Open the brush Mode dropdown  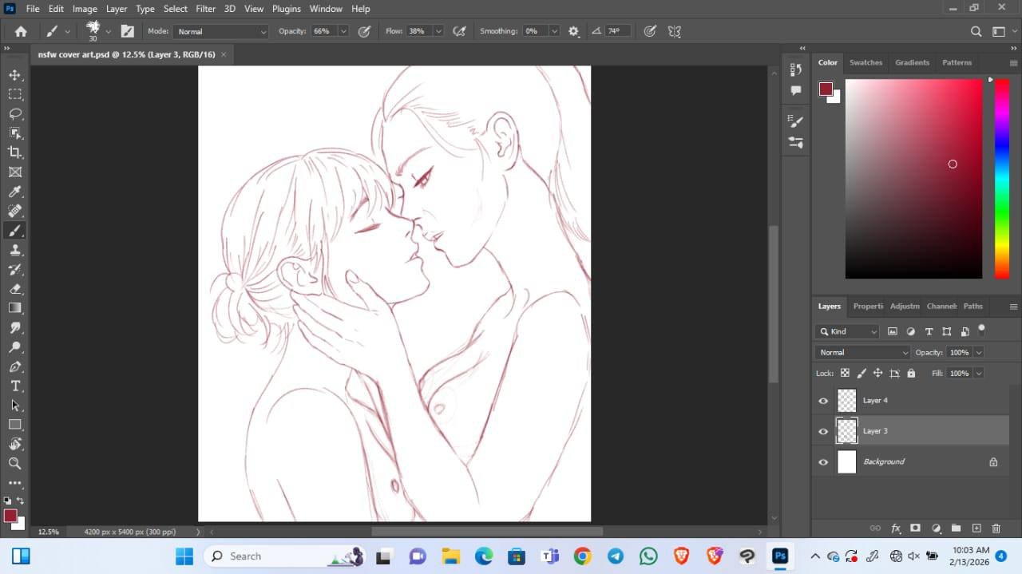[x=220, y=31]
